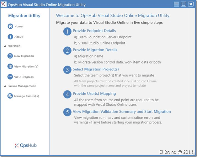Image resolution: width=197 pixels, height=157 pixels.
Task: Open the About info icon
Action: click(10, 37)
